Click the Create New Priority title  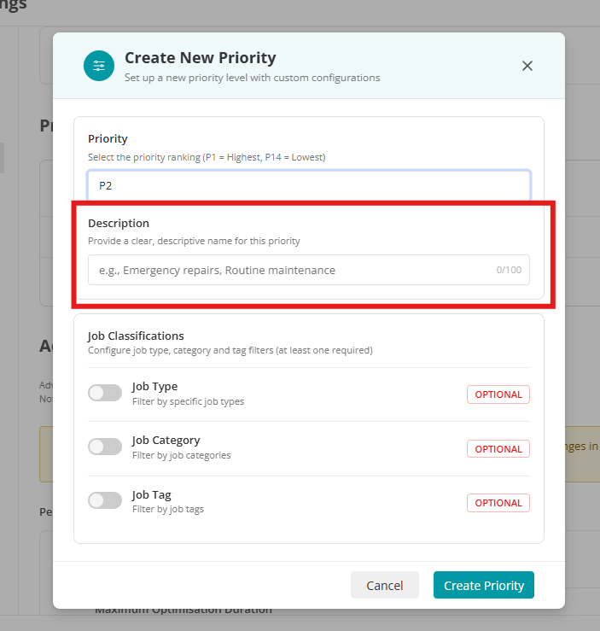pyautogui.click(x=201, y=58)
